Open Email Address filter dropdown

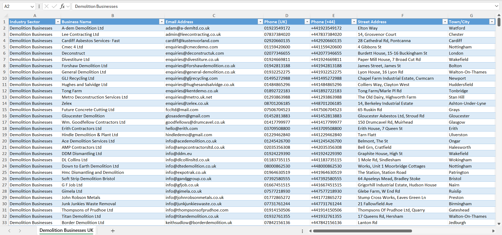click(260, 22)
